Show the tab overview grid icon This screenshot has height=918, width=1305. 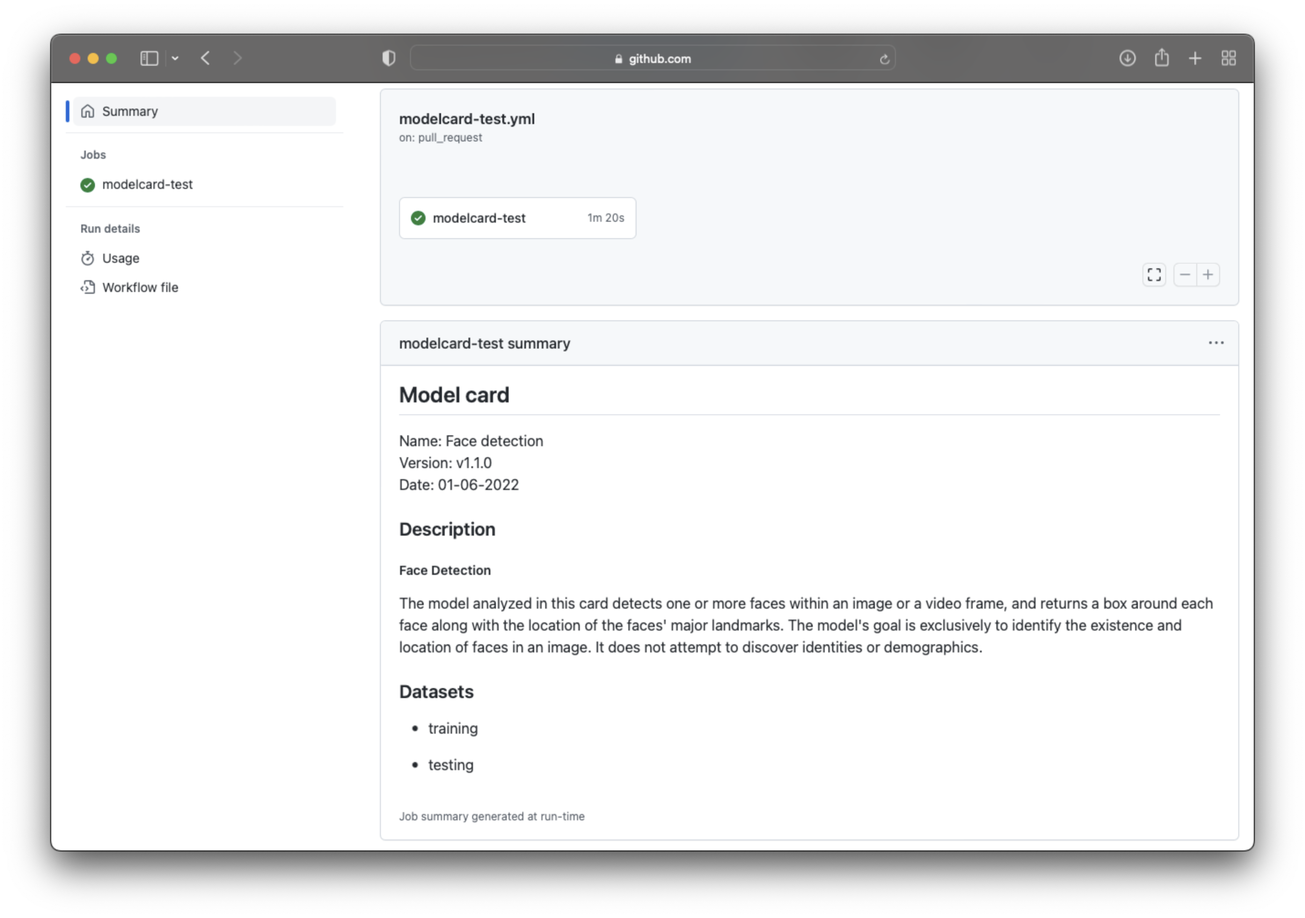[1229, 58]
